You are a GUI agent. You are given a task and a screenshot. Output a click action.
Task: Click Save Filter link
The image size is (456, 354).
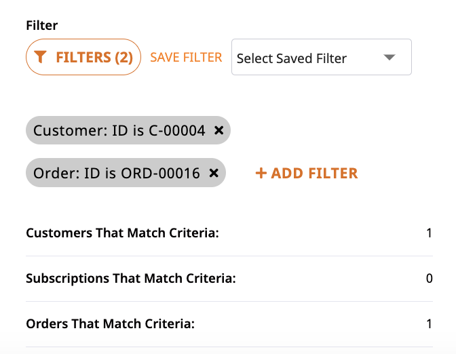(186, 57)
